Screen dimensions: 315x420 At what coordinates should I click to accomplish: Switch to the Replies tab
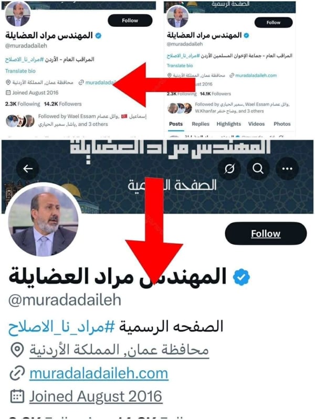(x=201, y=124)
